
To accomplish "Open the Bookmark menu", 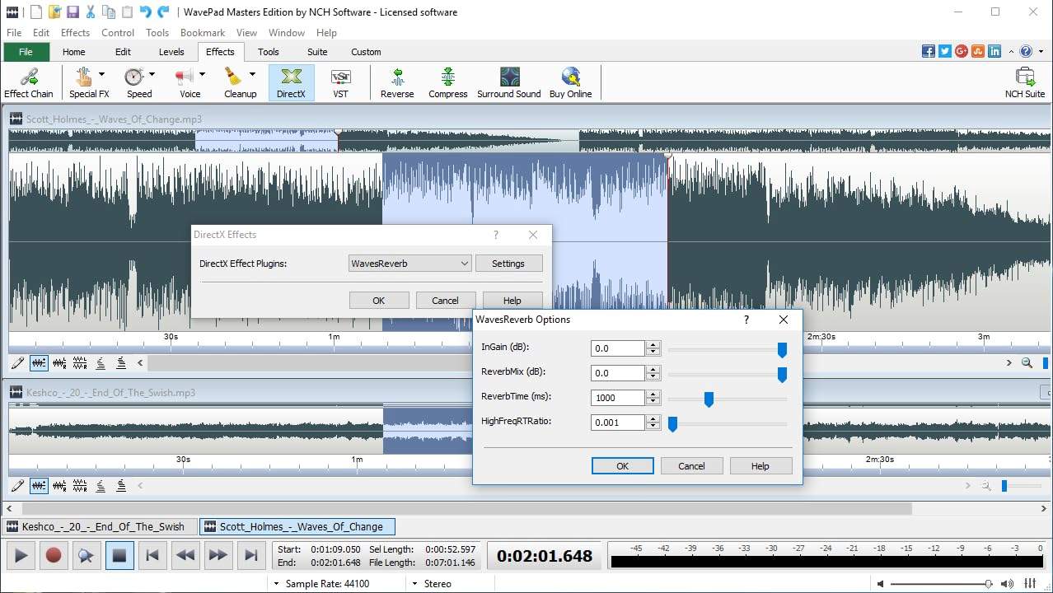I will click(x=202, y=32).
